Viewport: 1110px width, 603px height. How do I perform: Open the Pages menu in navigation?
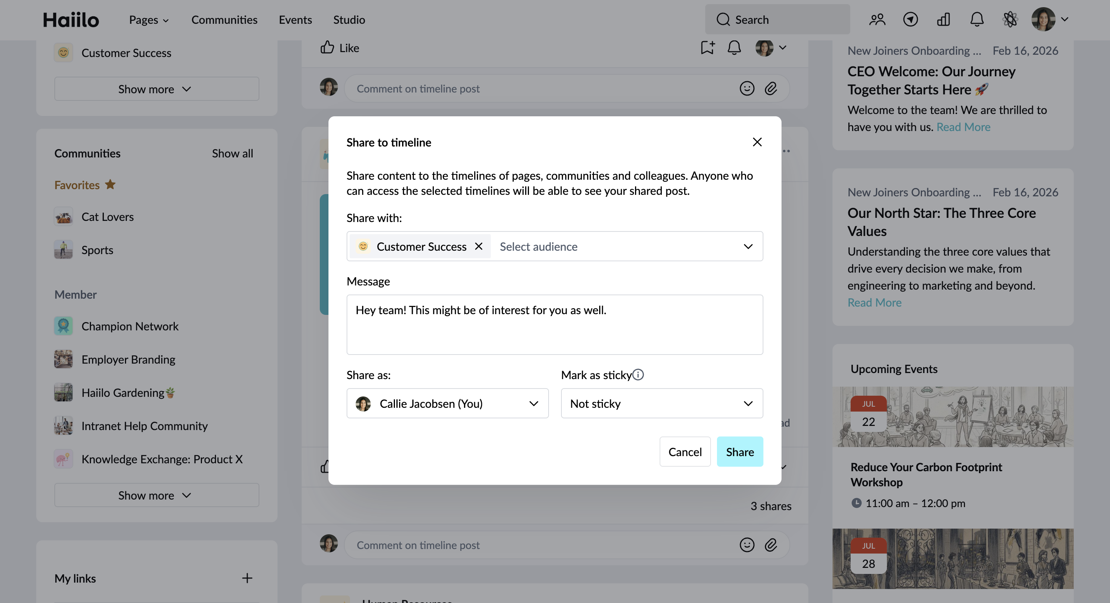(x=149, y=20)
